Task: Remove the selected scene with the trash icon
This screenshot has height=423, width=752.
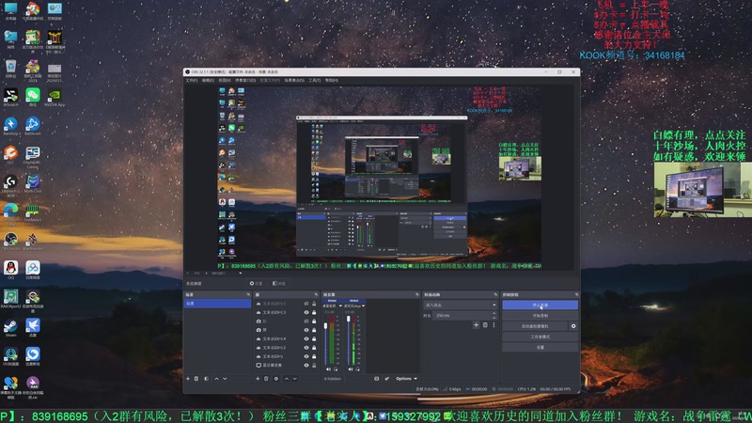Action: 196,379
